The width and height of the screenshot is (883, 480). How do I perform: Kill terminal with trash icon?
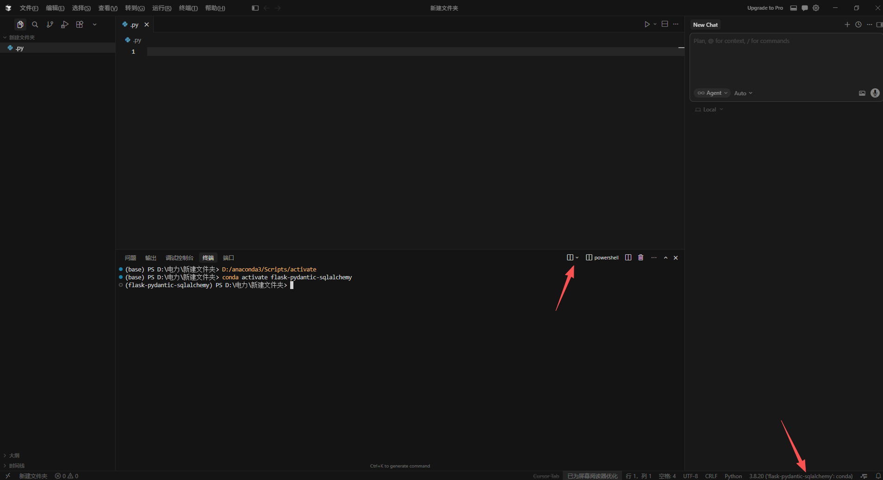641,258
